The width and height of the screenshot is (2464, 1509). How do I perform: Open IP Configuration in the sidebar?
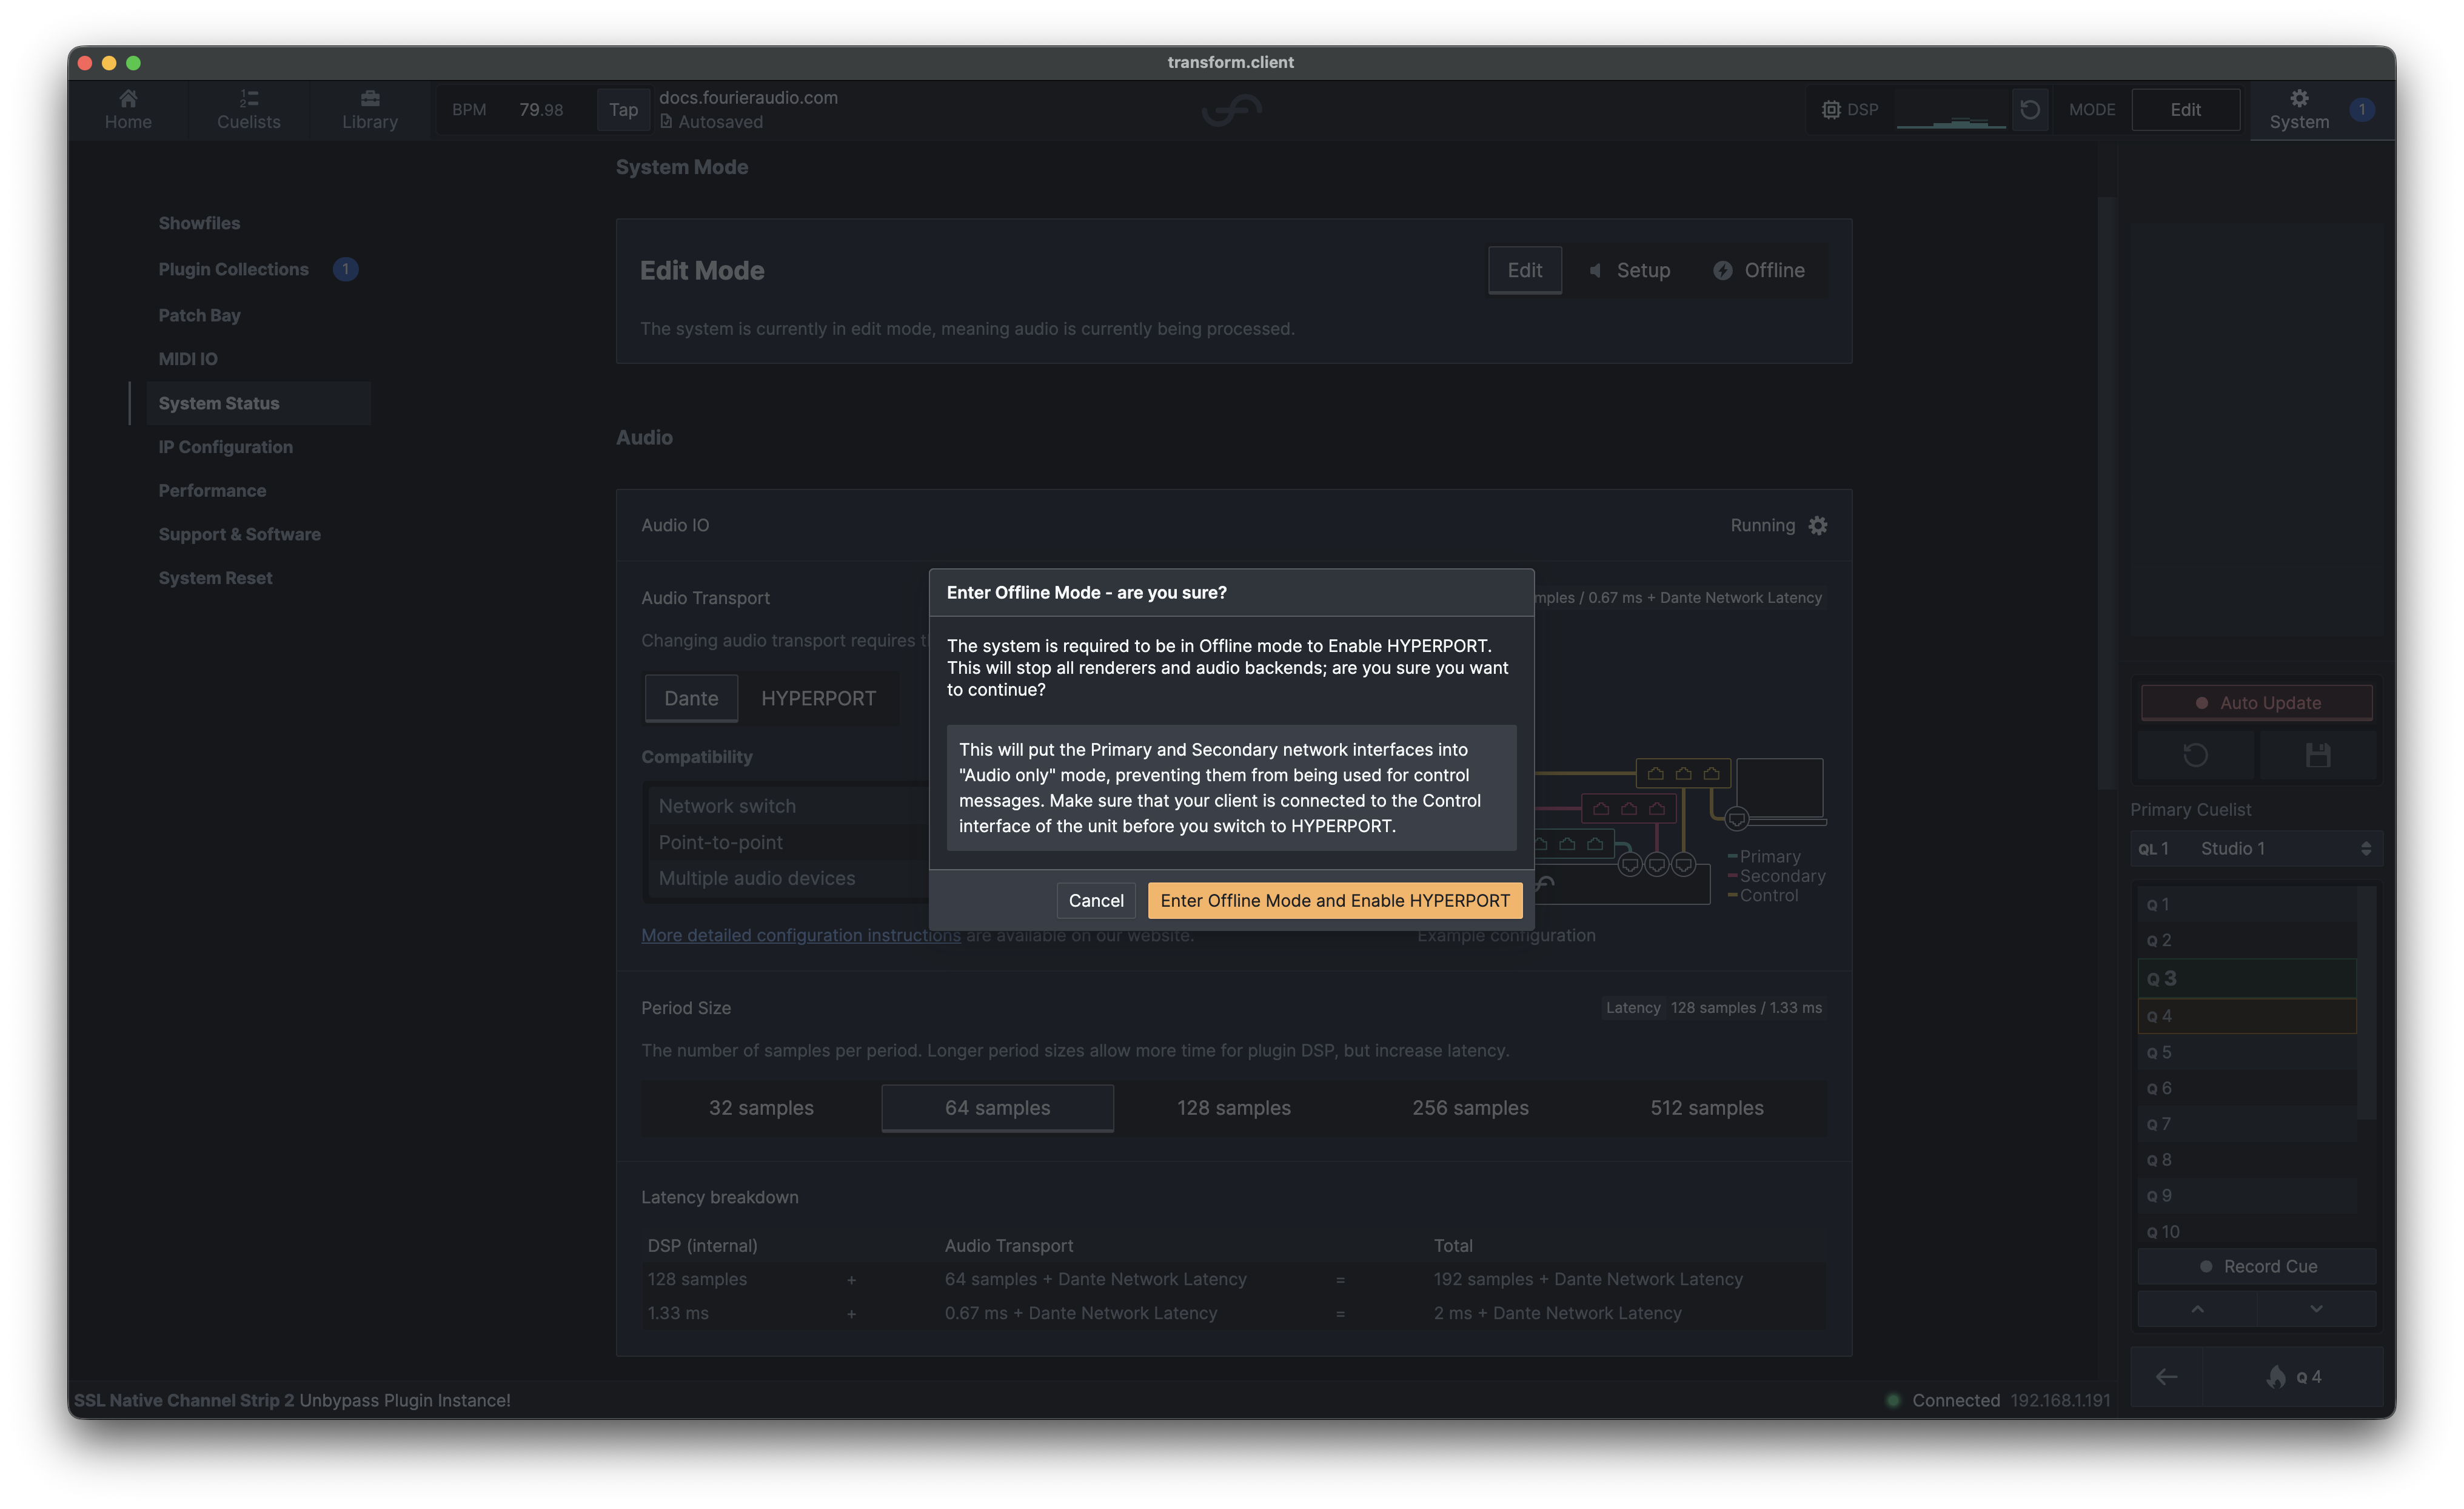coord(225,447)
